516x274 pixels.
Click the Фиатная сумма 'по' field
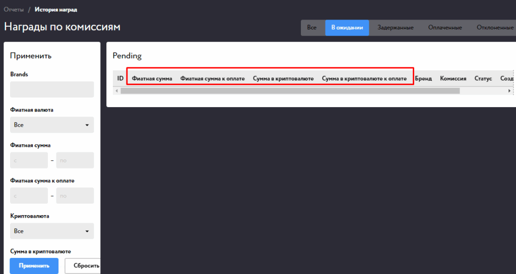pos(75,160)
